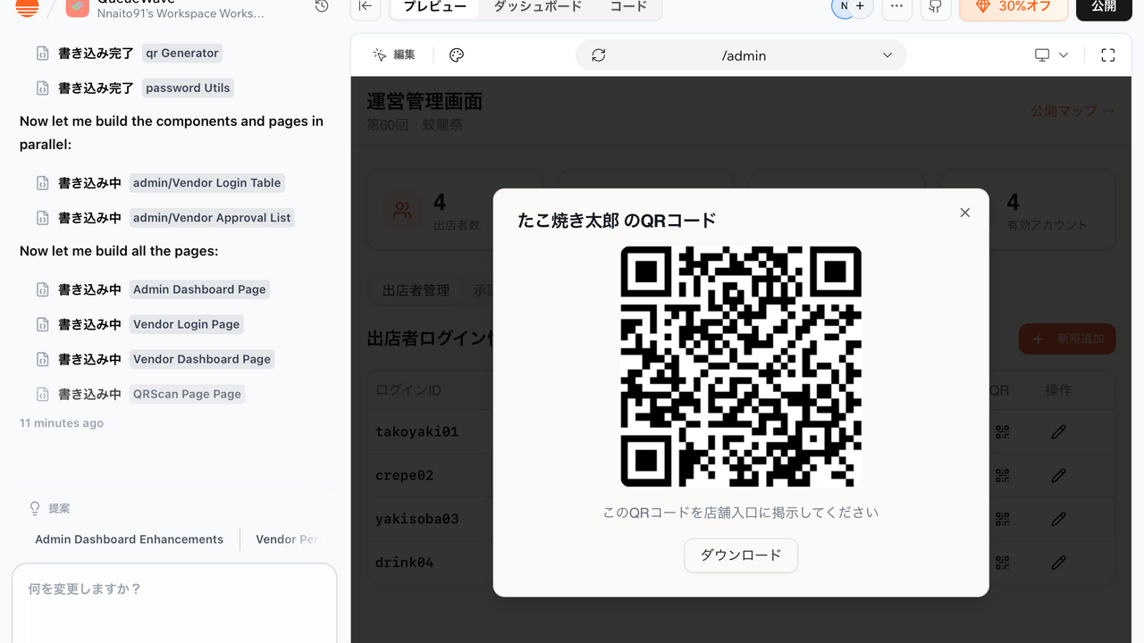
Task: Select the Admin Dashboard Enhancements suggestion
Action: tap(130, 539)
